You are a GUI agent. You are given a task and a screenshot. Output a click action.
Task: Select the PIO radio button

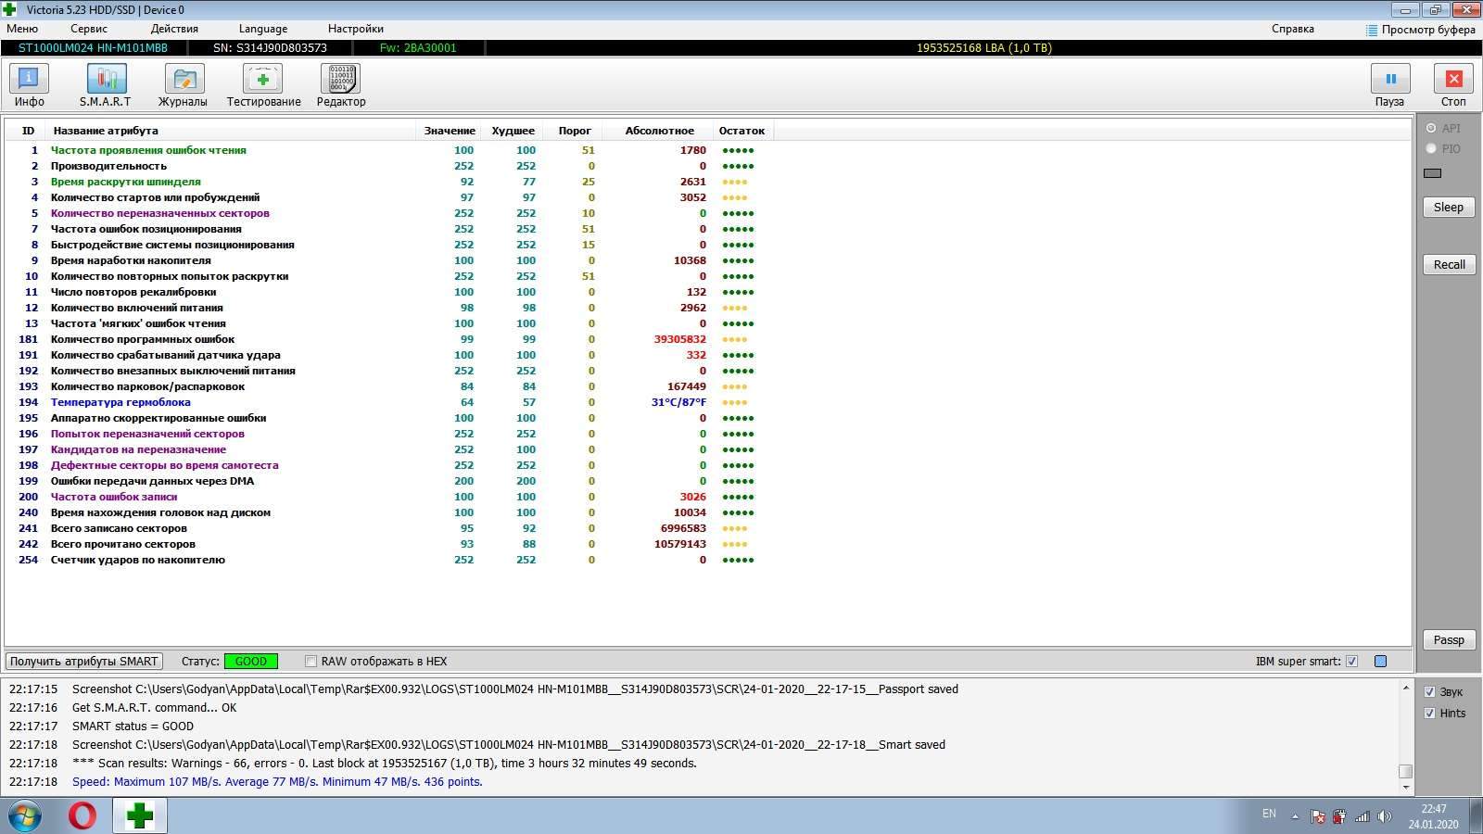(x=1431, y=148)
